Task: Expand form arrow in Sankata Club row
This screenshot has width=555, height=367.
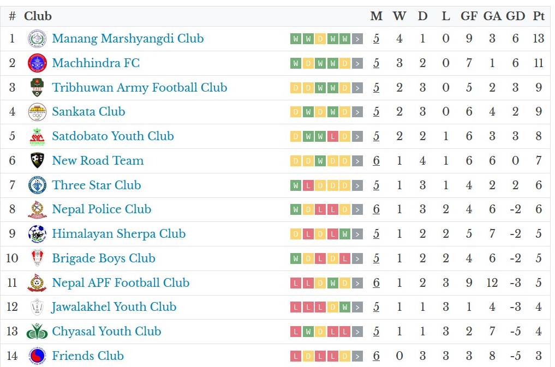Action: pos(357,112)
